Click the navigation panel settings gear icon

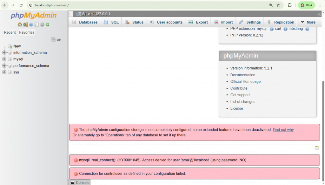coord(42,24)
